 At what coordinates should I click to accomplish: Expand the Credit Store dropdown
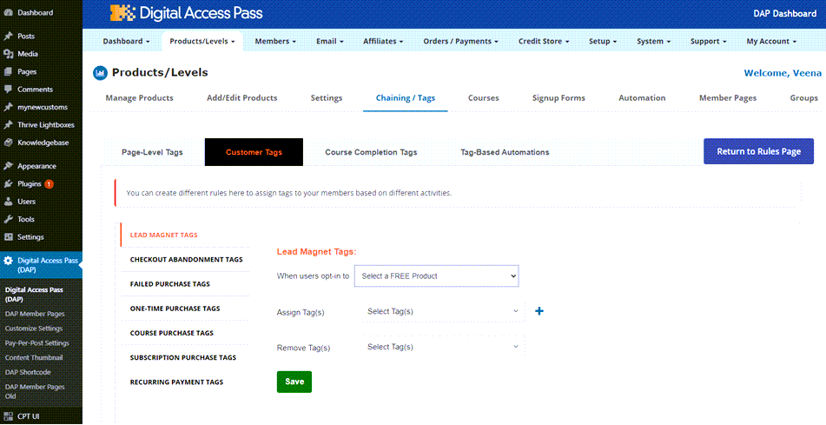[x=544, y=41]
